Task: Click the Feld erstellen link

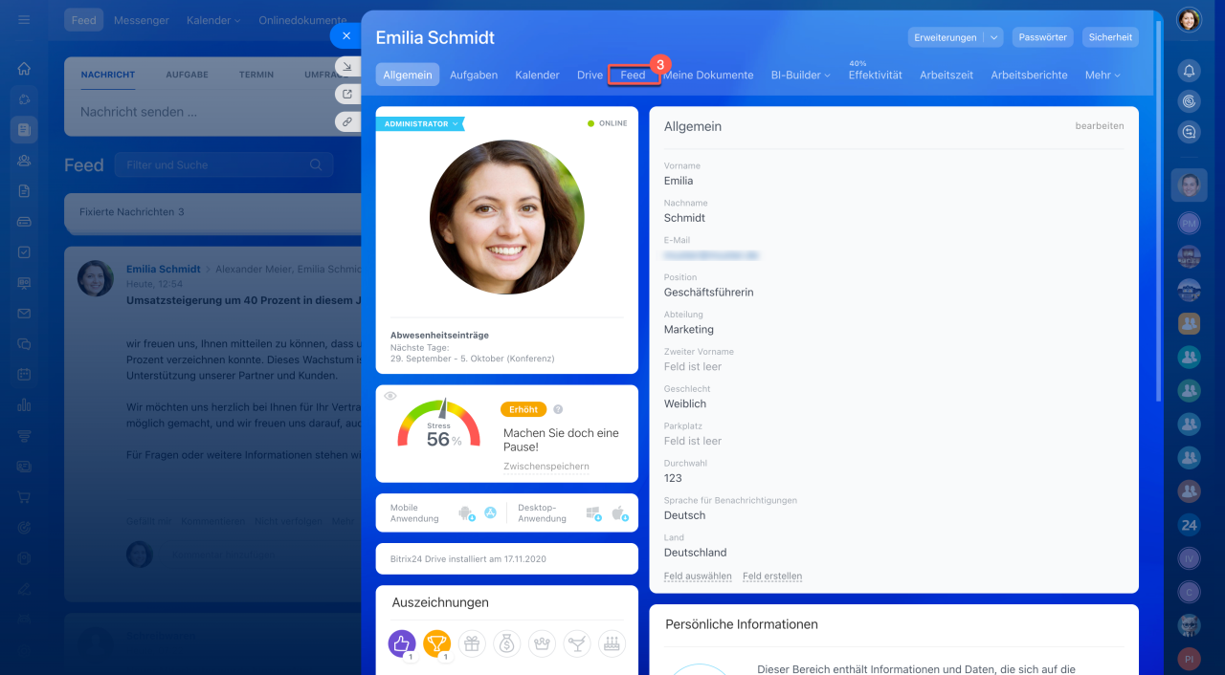Action: [772, 577]
